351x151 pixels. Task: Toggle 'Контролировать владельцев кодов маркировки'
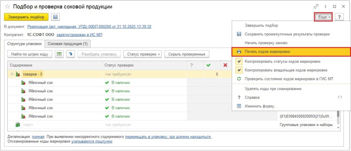pyautogui.click(x=286, y=70)
